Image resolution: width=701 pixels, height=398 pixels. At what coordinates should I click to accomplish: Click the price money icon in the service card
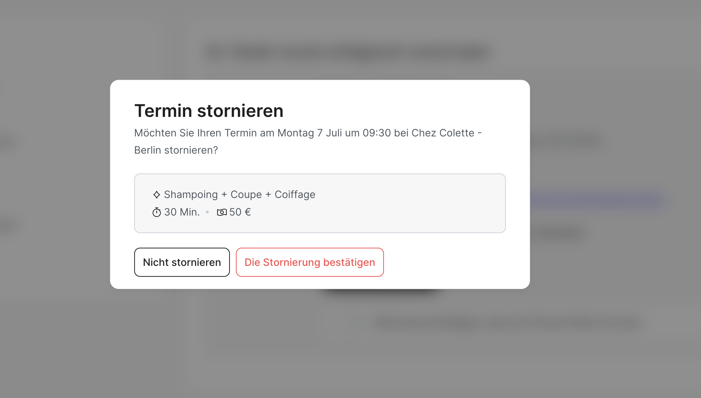click(222, 212)
